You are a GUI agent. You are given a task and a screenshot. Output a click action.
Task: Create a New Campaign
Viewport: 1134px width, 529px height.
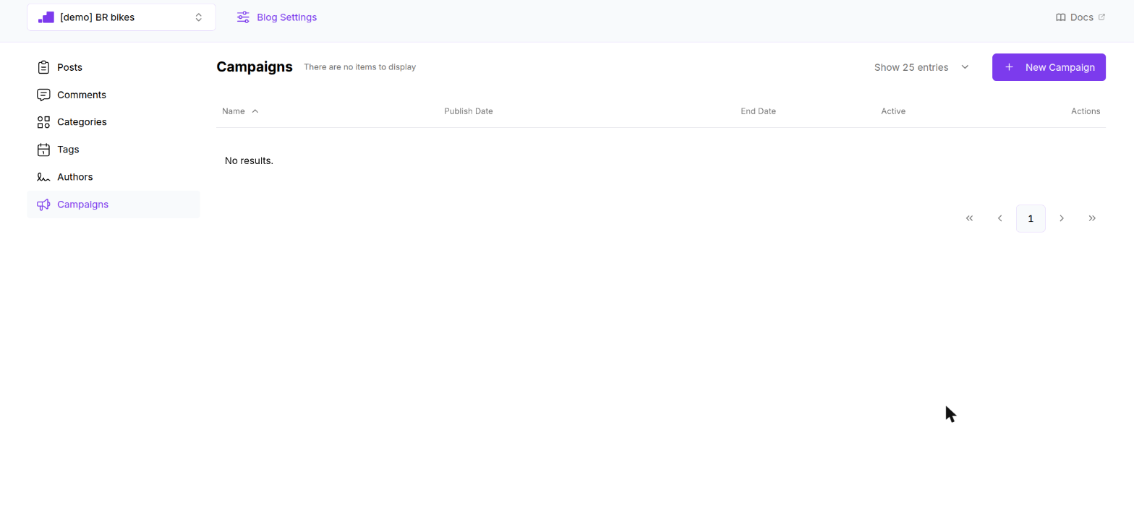coord(1049,67)
